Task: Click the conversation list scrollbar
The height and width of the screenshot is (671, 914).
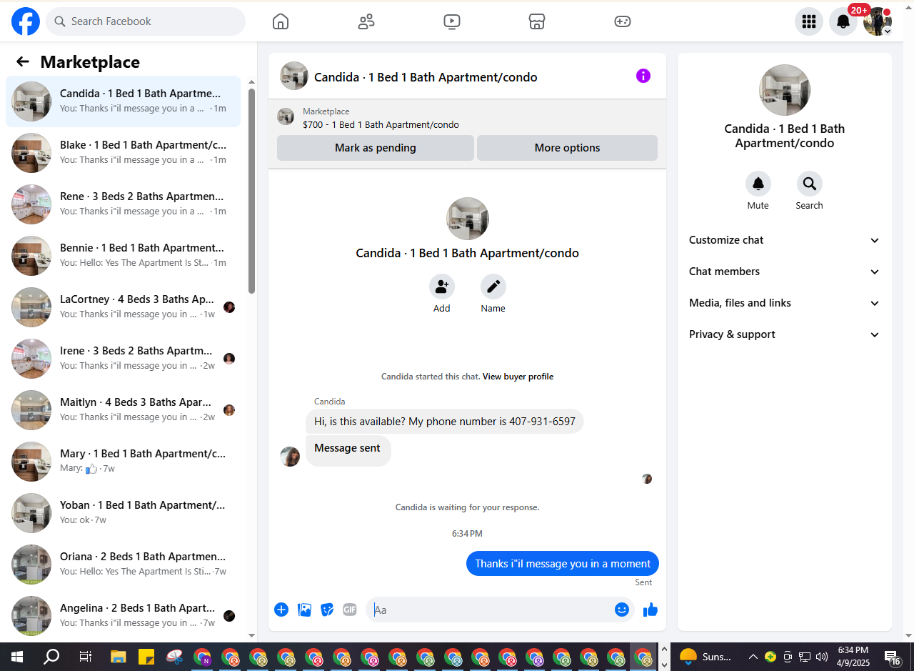Action: (x=251, y=191)
